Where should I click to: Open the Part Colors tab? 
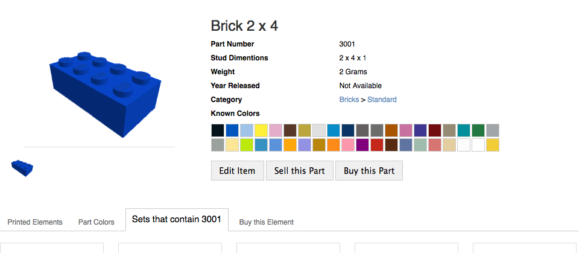(x=96, y=222)
